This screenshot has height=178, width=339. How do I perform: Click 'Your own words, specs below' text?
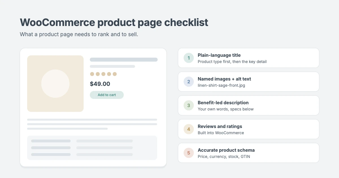tap(226, 109)
